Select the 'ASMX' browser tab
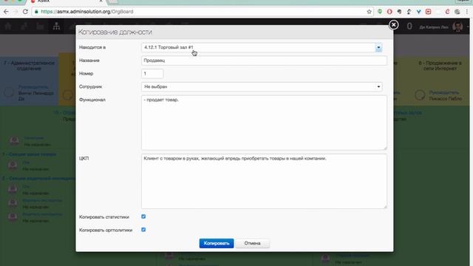 (x=67, y=1)
